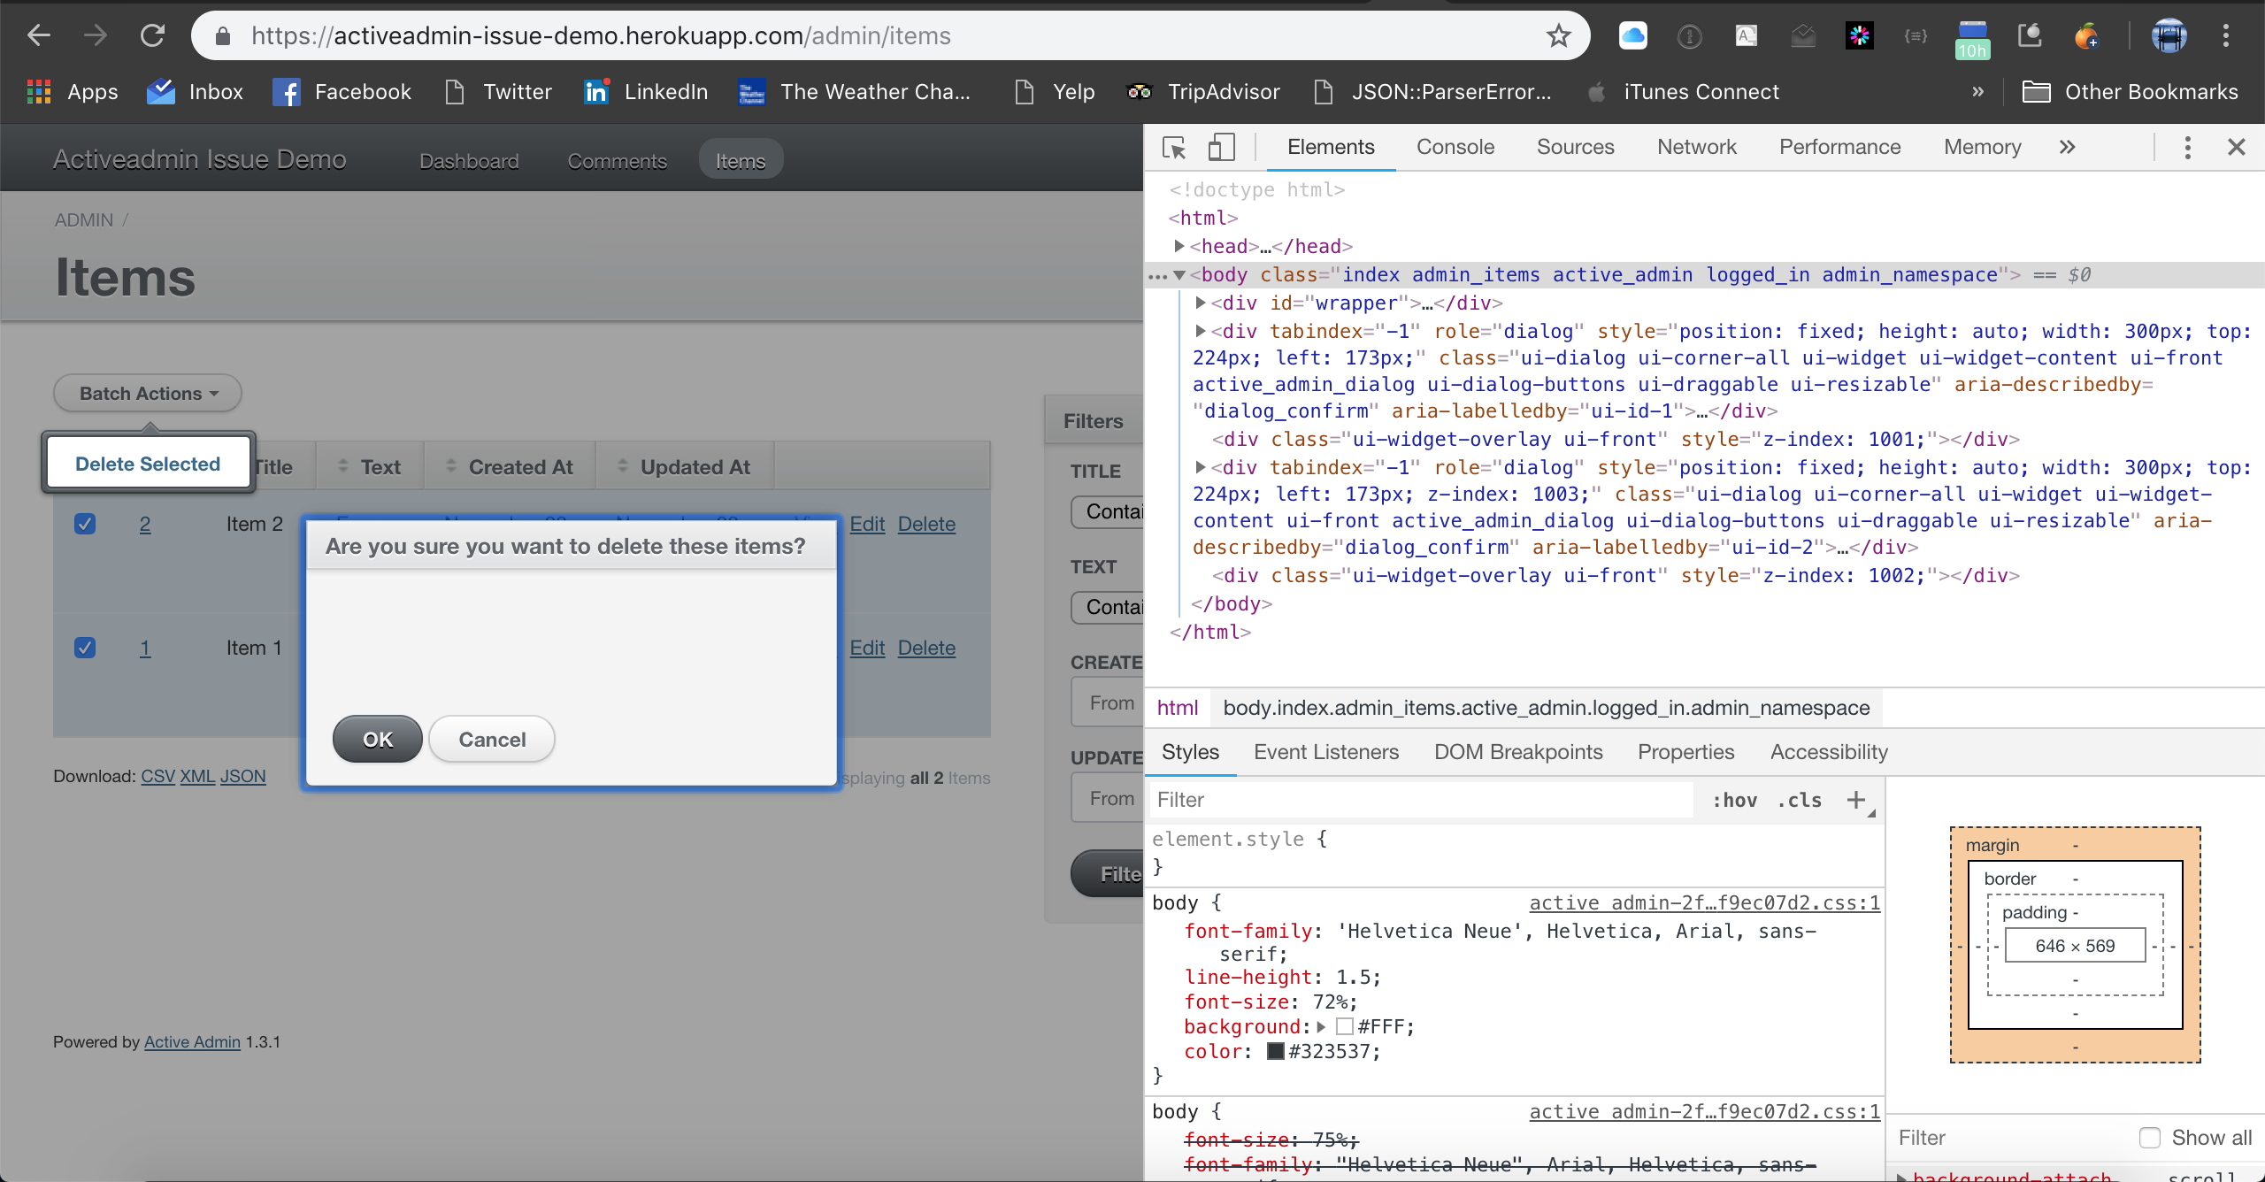2265x1182 pixels.
Task: Bookmark this page with the star icon
Action: (x=1559, y=35)
